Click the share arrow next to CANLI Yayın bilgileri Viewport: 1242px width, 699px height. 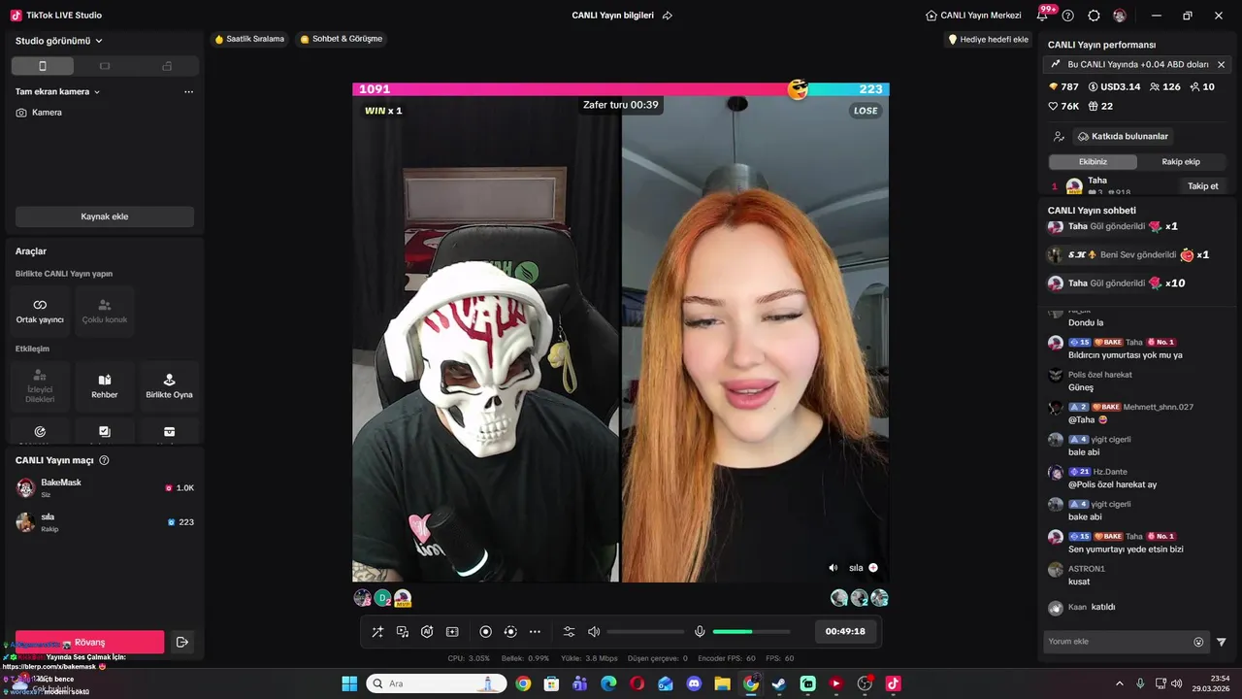coord(668,16)
